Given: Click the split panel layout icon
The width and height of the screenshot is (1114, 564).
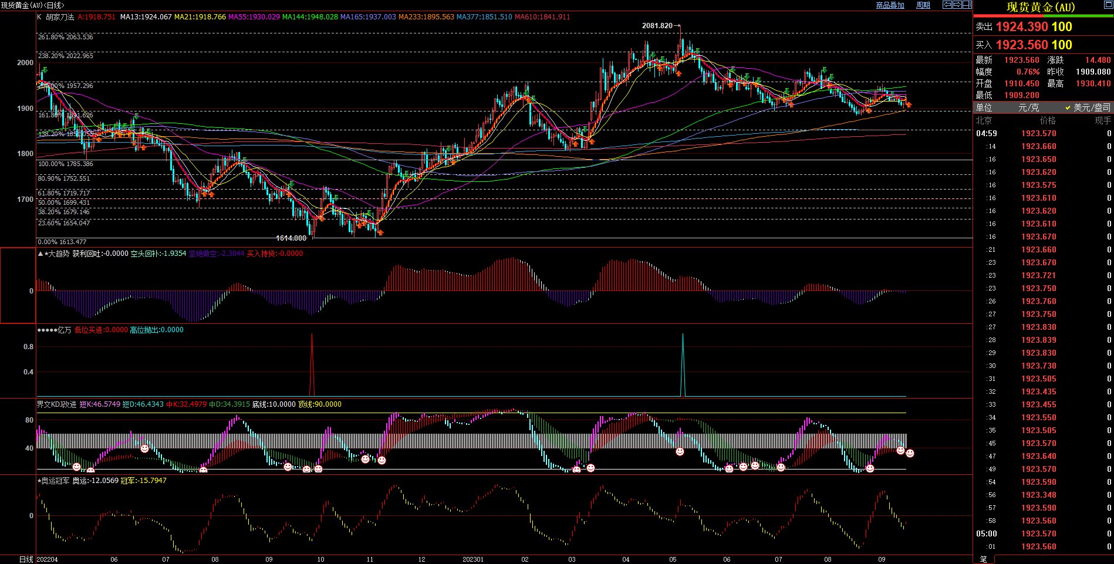Looking at the screenshot, I should coord(967,5).
